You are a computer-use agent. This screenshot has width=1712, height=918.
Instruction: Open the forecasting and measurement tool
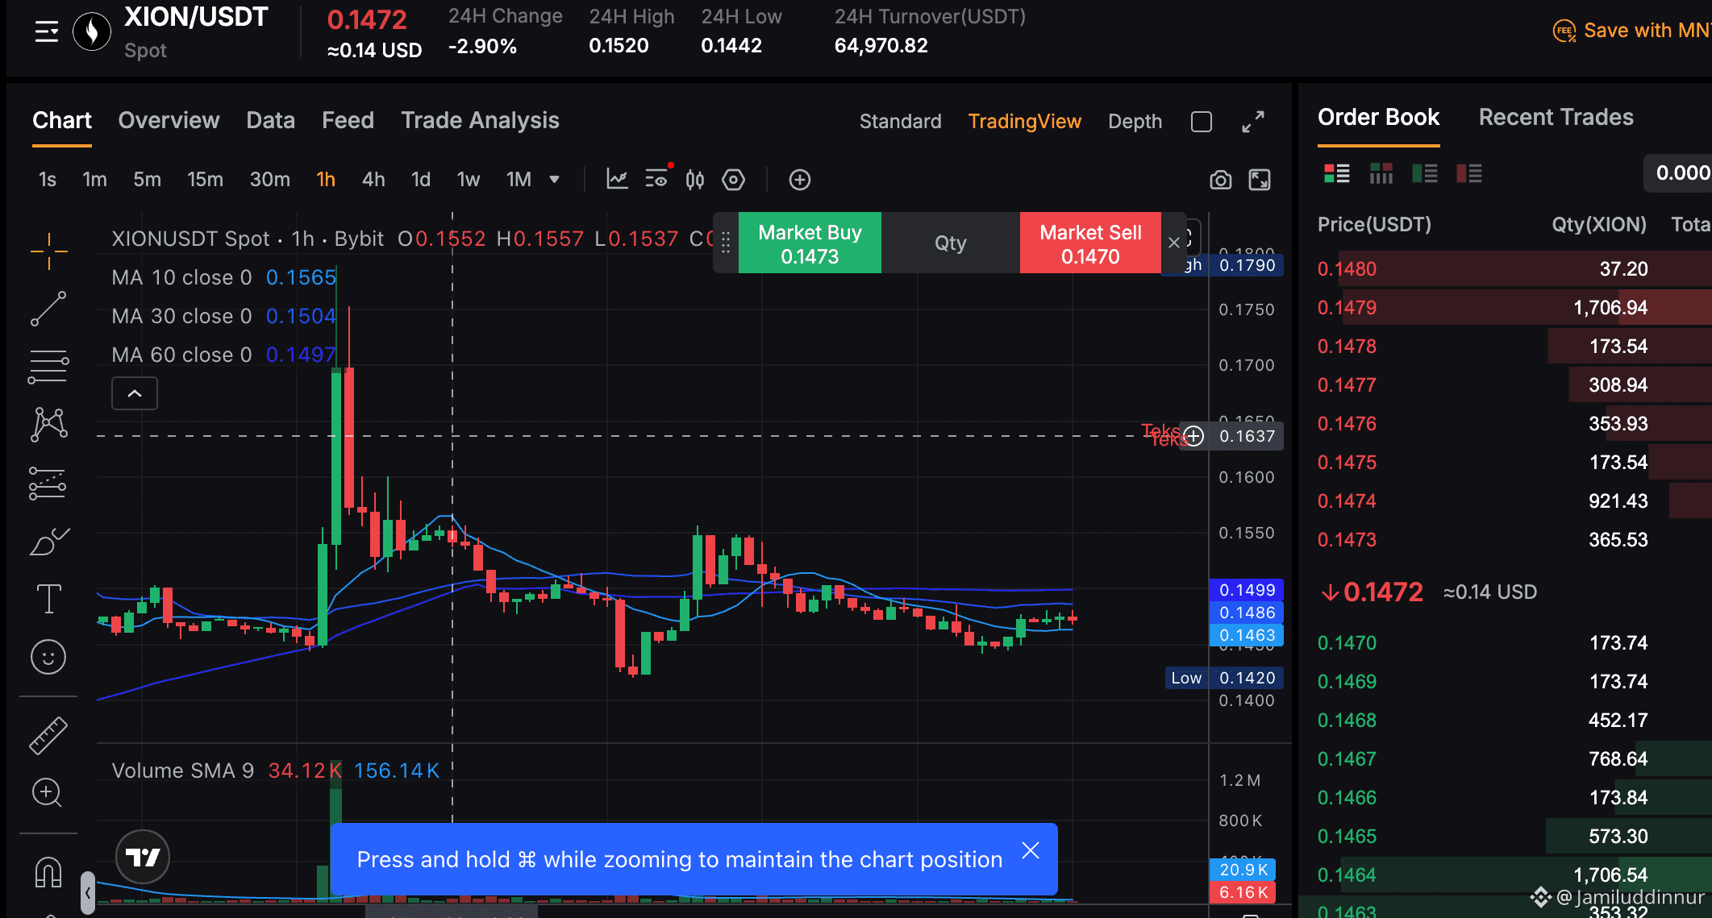point(48,483)
